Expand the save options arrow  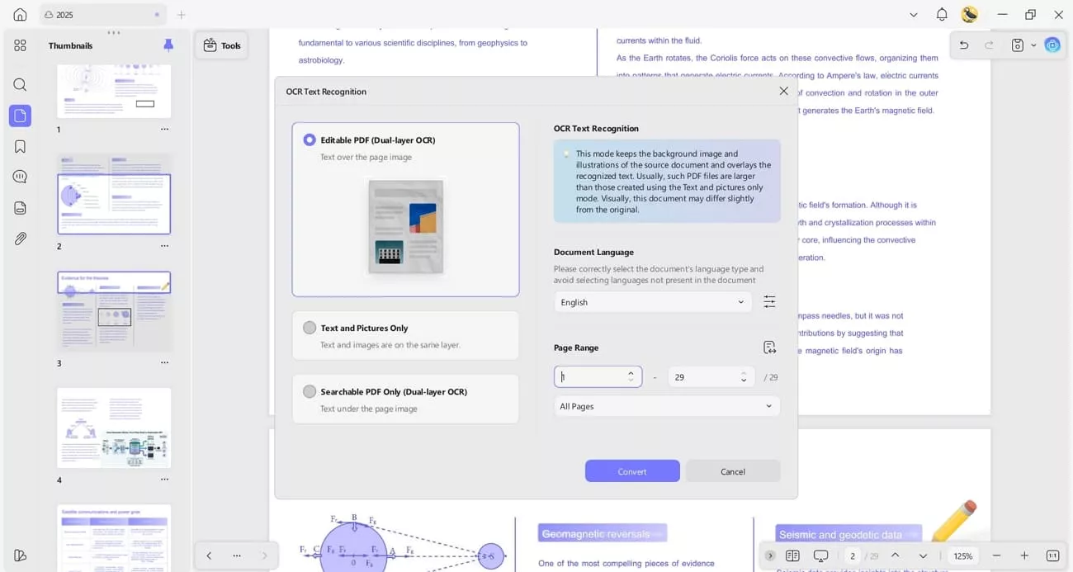tap(1033, 45)
